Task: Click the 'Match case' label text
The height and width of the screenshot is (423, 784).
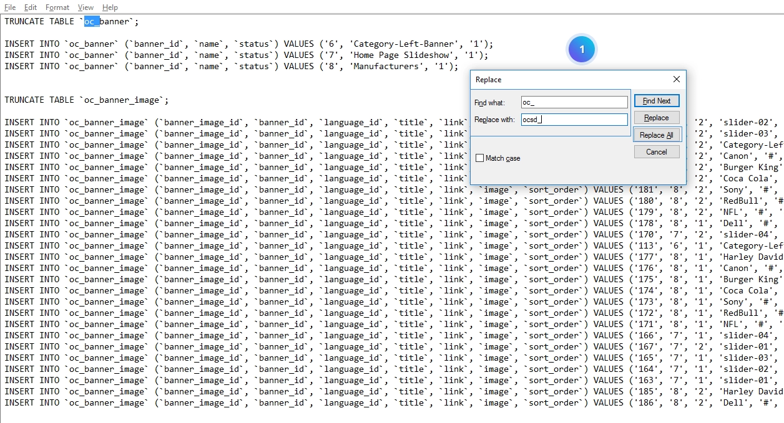Action: click(x=503, y=158)
